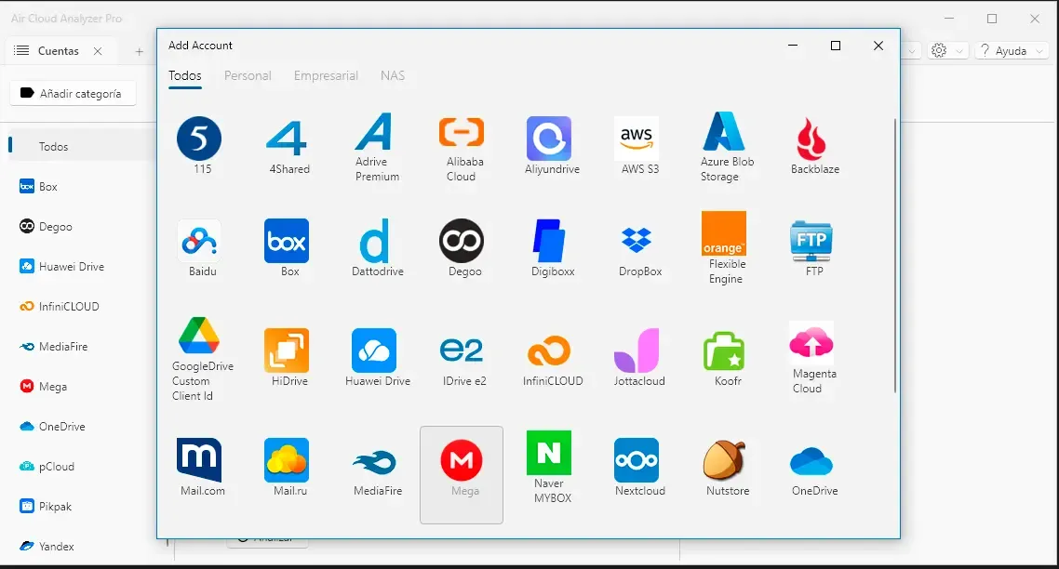Screen dimensions: 1059x569
Task: Open the Empresarial tab
Action: pos(327,75)
